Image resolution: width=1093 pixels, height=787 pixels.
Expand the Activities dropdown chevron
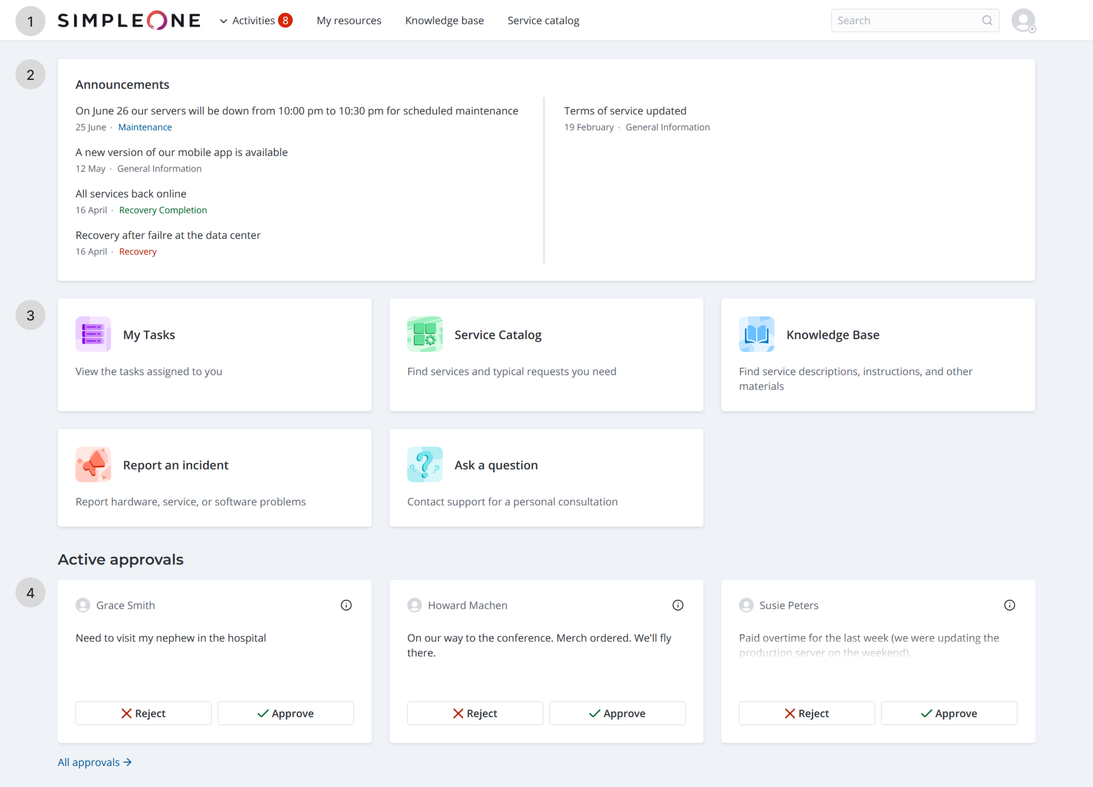[223, 21]
